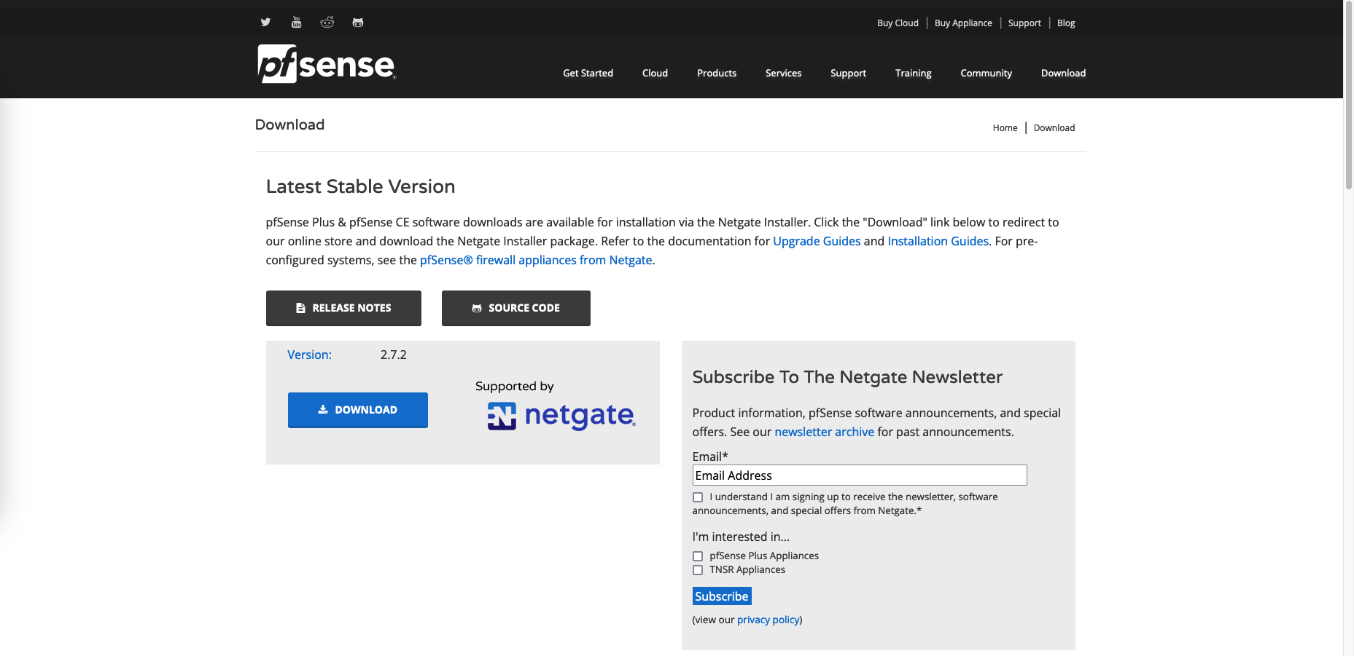Tick pfSense Plus Appliances checkbox
This screenshot has height=656, width=1354.
[x=698, y=556]
